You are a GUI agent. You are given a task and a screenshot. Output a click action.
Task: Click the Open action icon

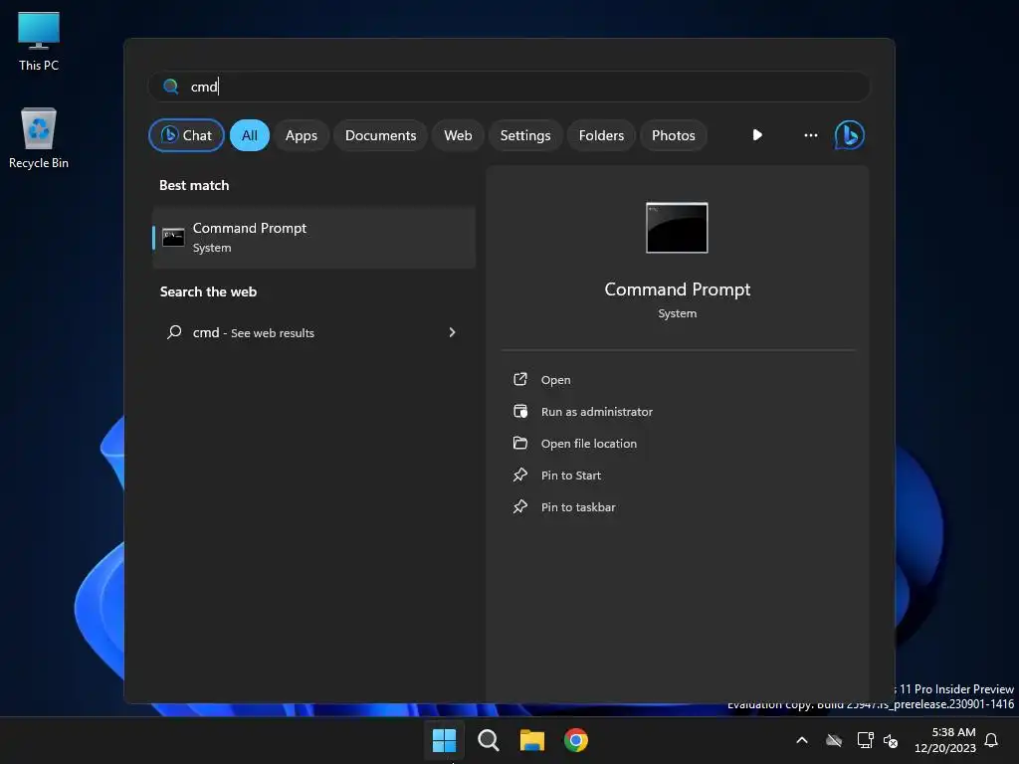[x=520, y=379]
